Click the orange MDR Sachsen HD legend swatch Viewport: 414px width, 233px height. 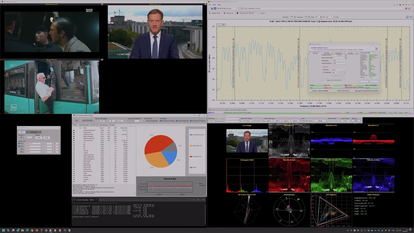point(191,146)
